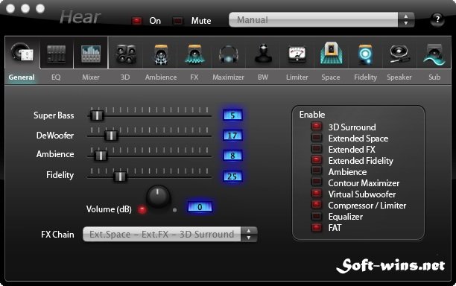
Task: Click the Super Bass slider handle
Action: coord(97,115)
